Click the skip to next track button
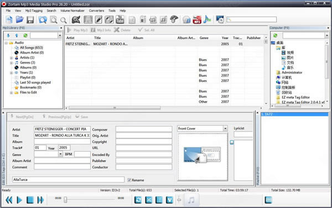Viewport: 332px width, 208px height. pyautogui.click(x=40, y=200)
